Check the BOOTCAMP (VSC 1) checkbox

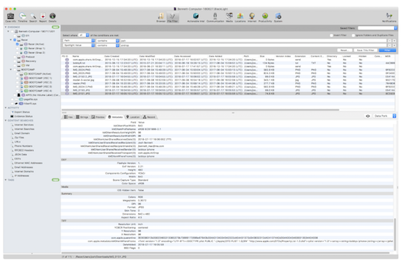coord(17,78)
